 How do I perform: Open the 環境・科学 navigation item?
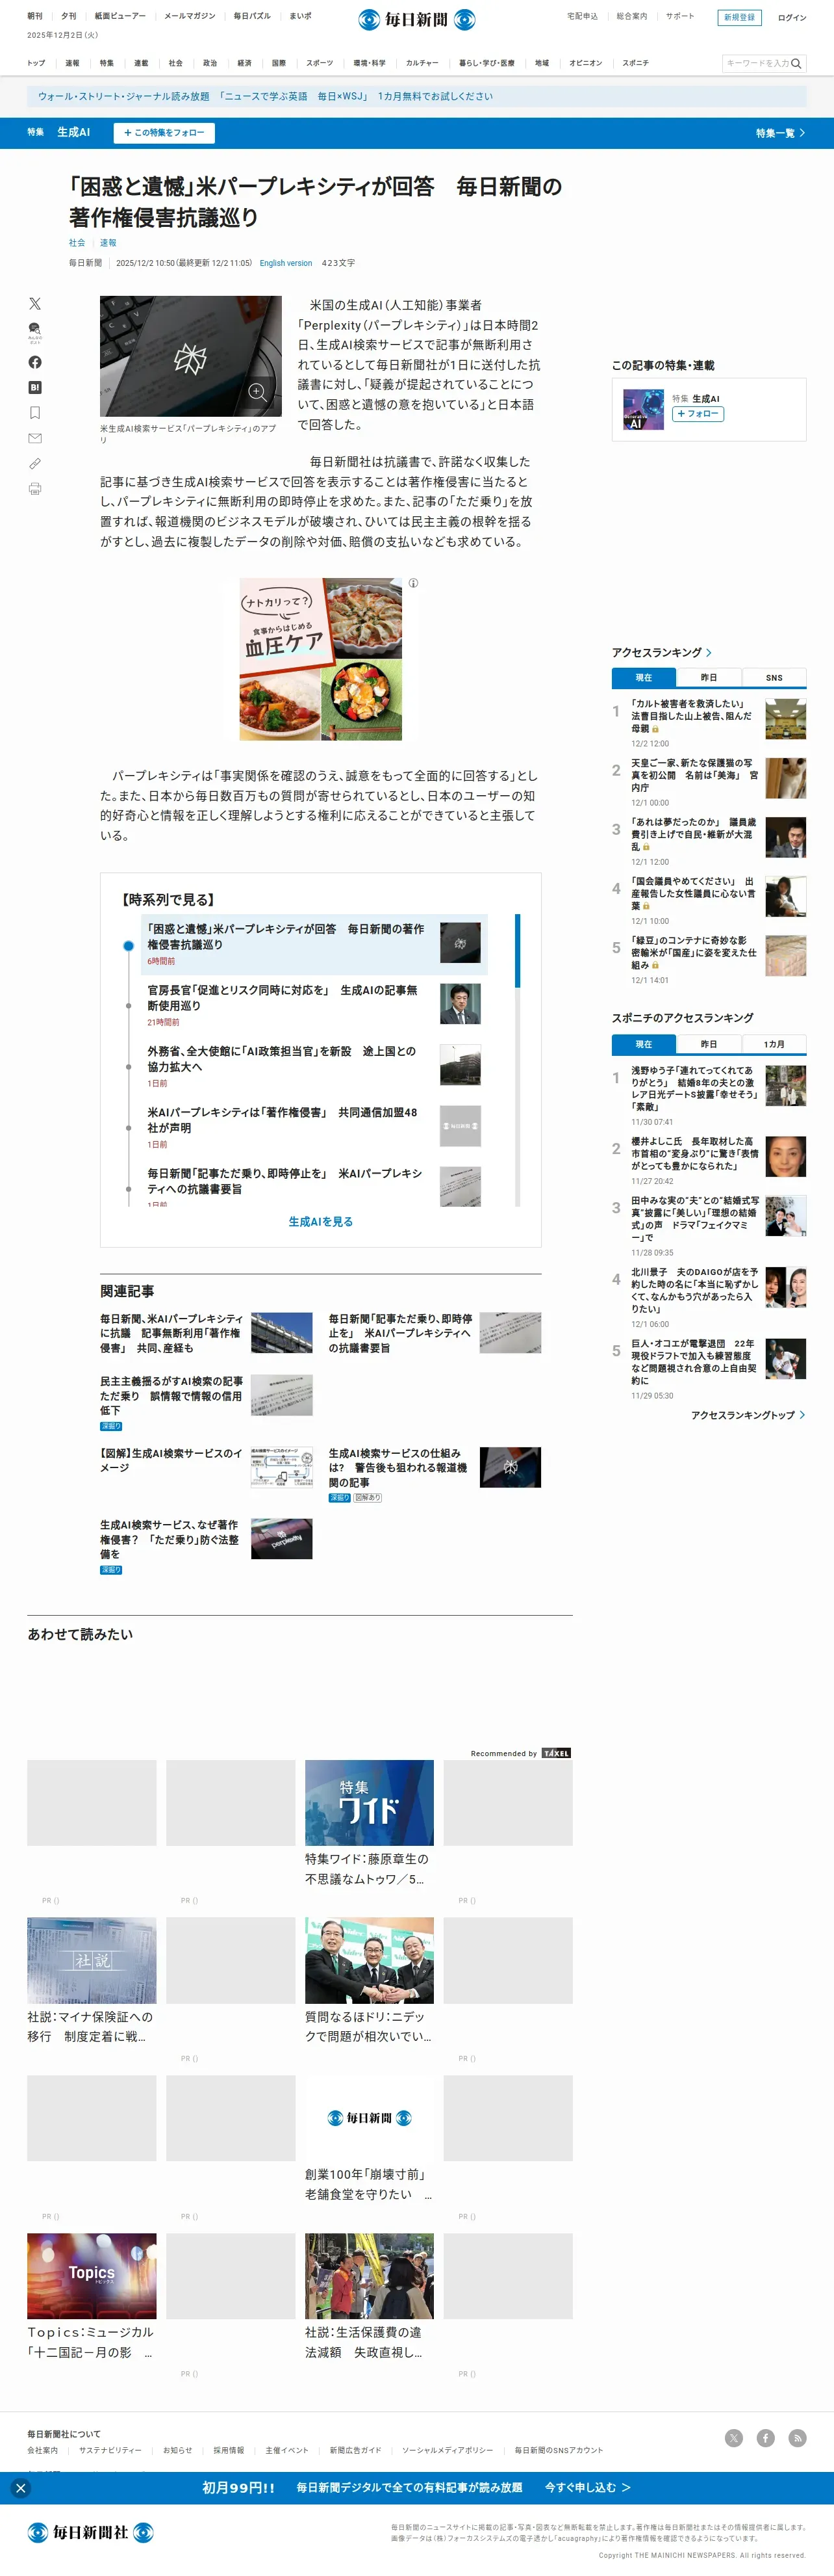tap(370, 63)
